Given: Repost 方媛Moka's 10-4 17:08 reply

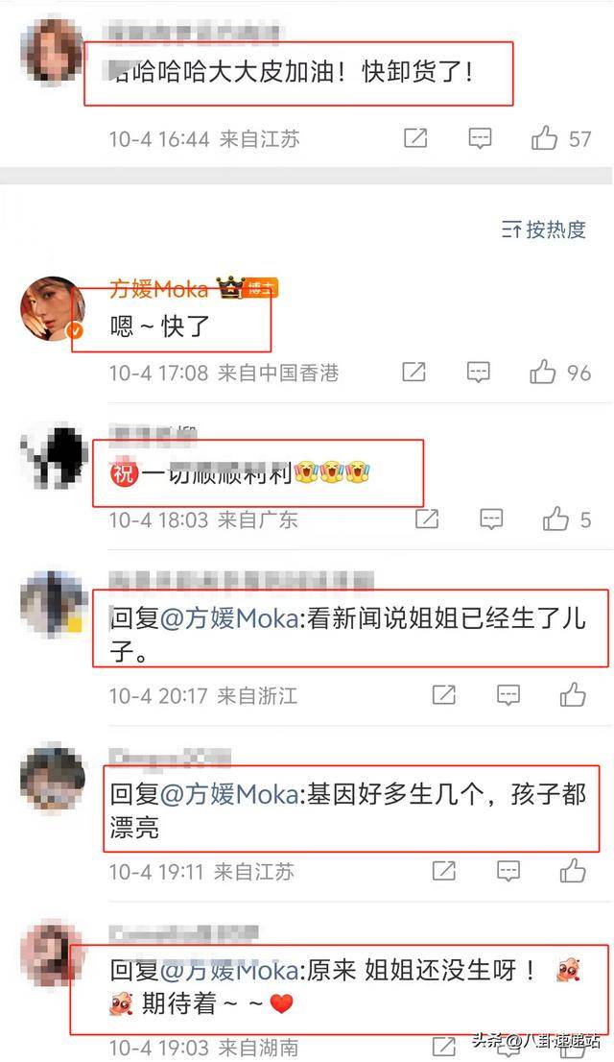Looking at the screenshot, I should [x=413, y=372].
